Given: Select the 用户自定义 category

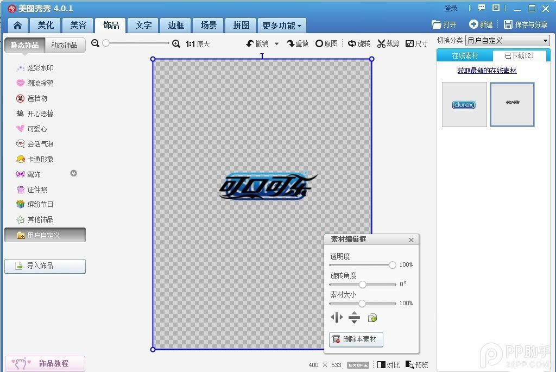Looking at the screenshot, I should [x=45, y=235].
